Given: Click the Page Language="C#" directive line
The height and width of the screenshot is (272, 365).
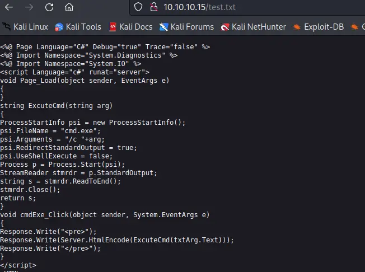Looking at the screenshot, I should pos(105,47).
